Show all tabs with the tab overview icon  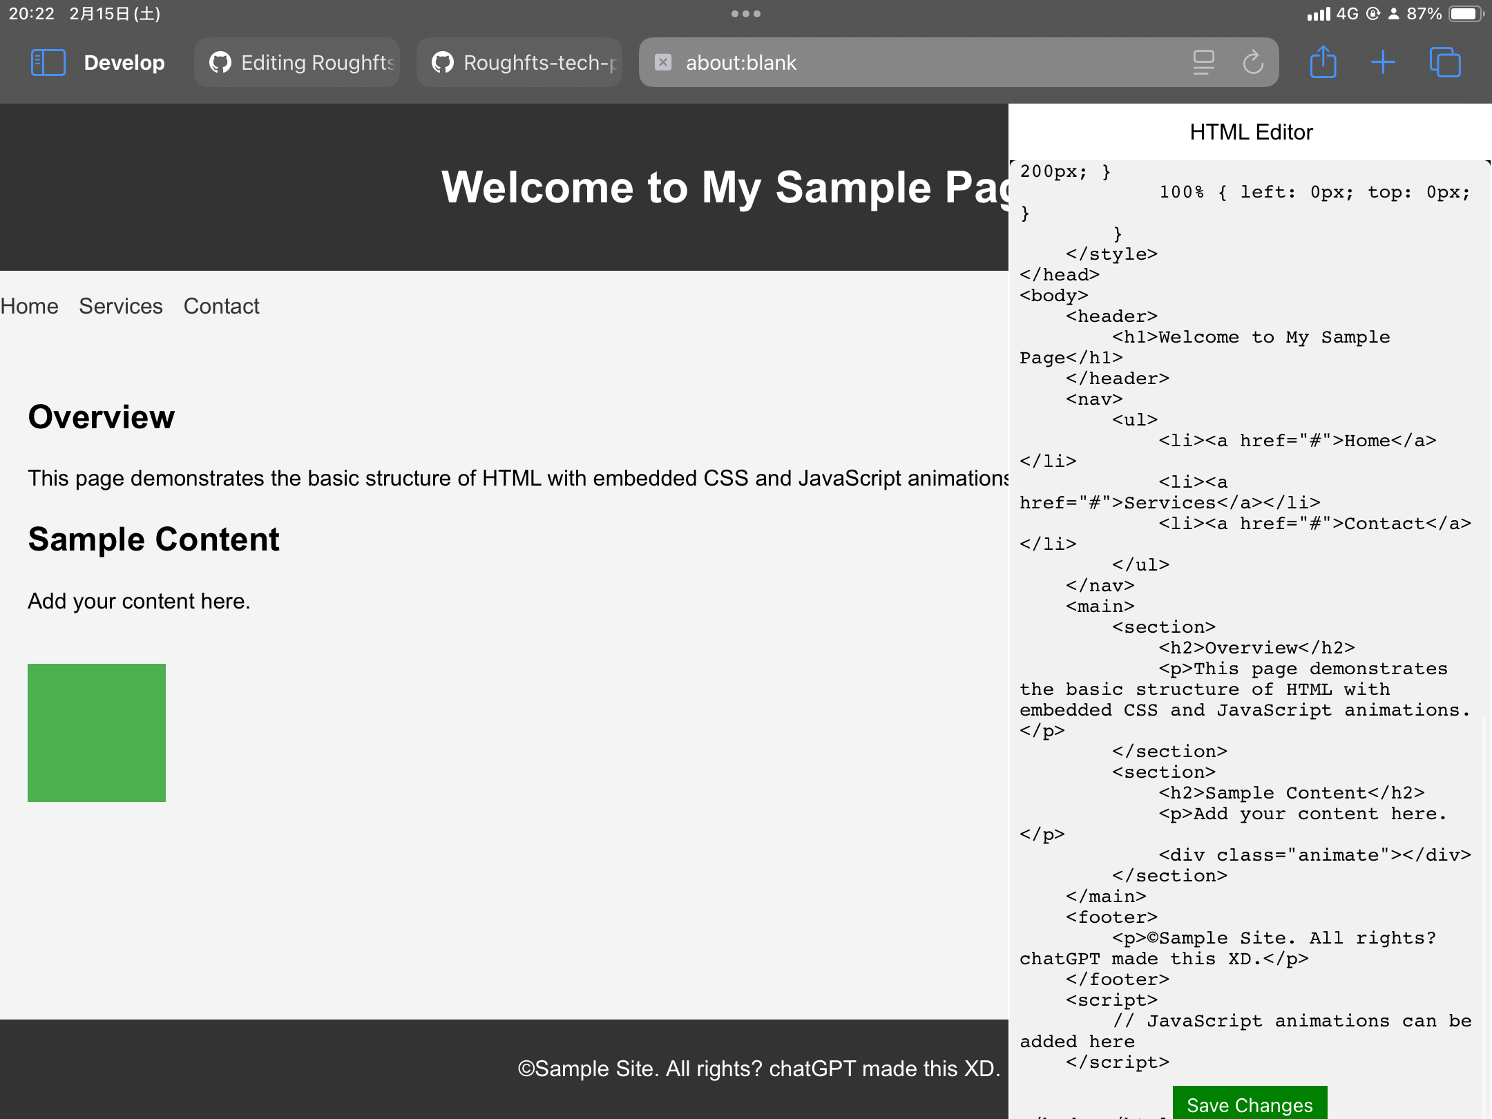point(1445,61)
